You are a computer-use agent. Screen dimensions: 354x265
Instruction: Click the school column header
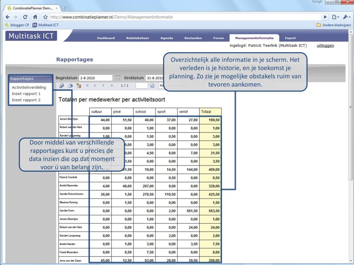click(x=144, y=112)
